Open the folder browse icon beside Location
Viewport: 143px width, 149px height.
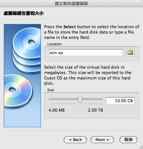130,53
